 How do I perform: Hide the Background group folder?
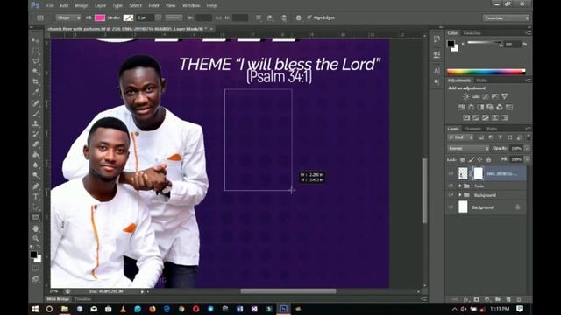451,195
